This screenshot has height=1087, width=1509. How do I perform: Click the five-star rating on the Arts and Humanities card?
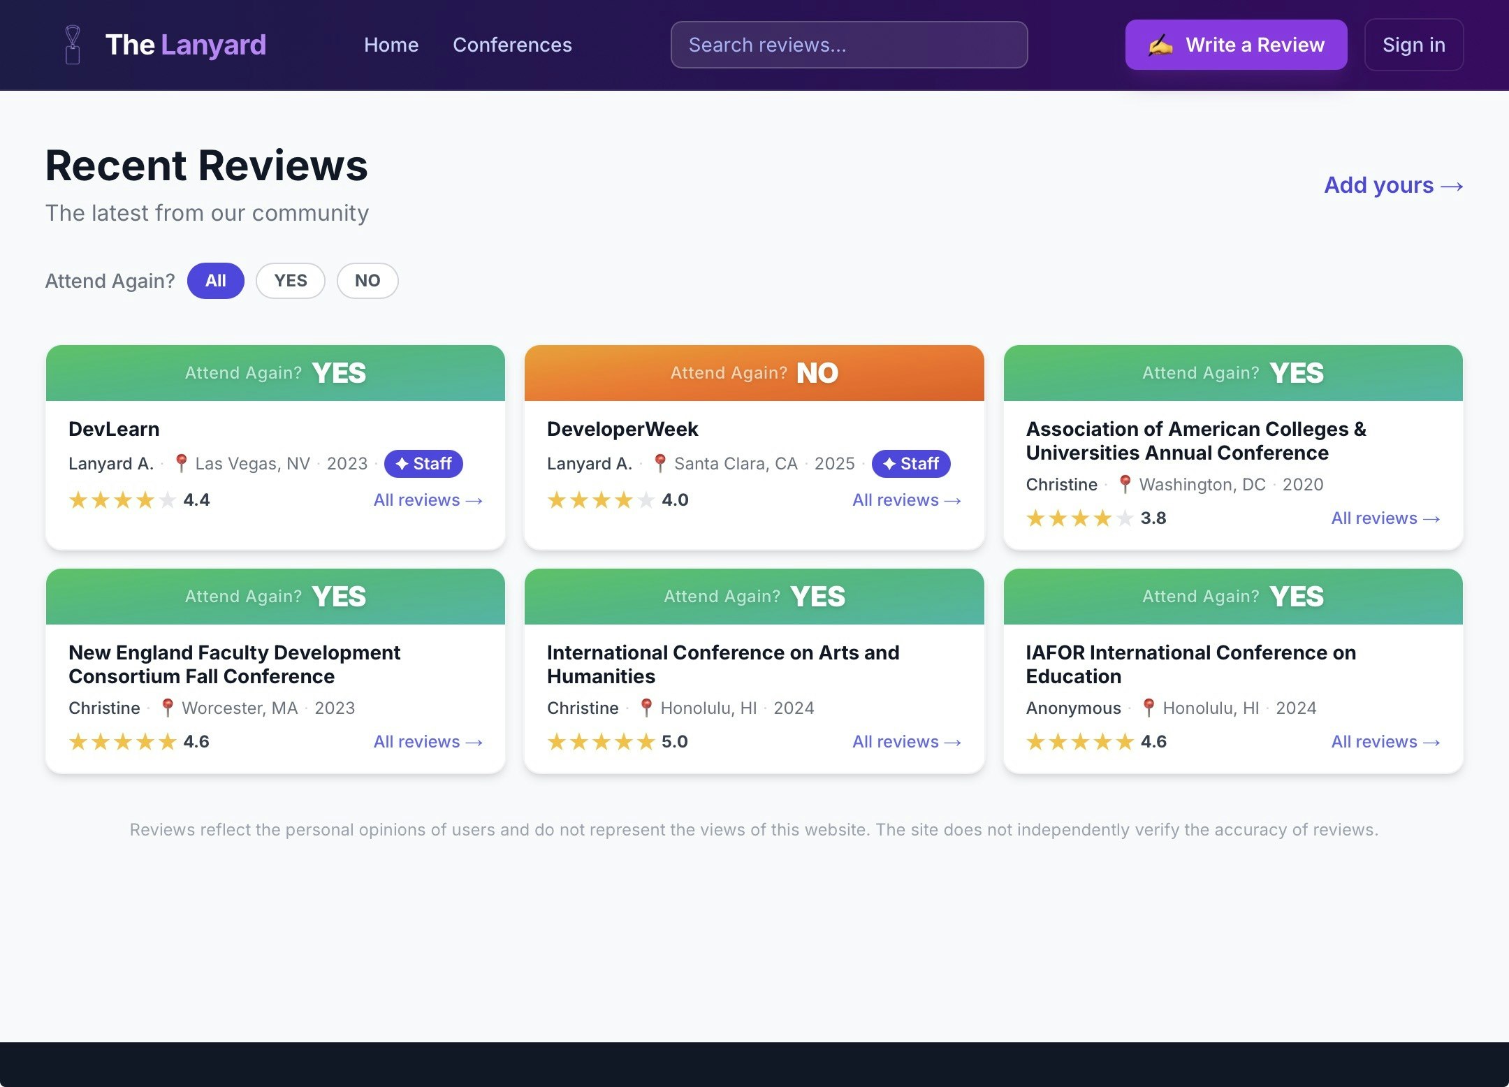click(x=601, y=742)
